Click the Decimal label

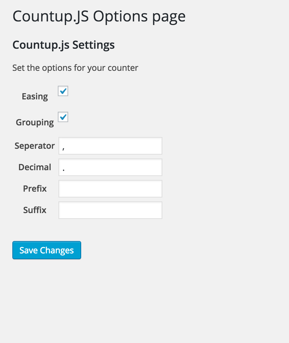tap(35, 167)
